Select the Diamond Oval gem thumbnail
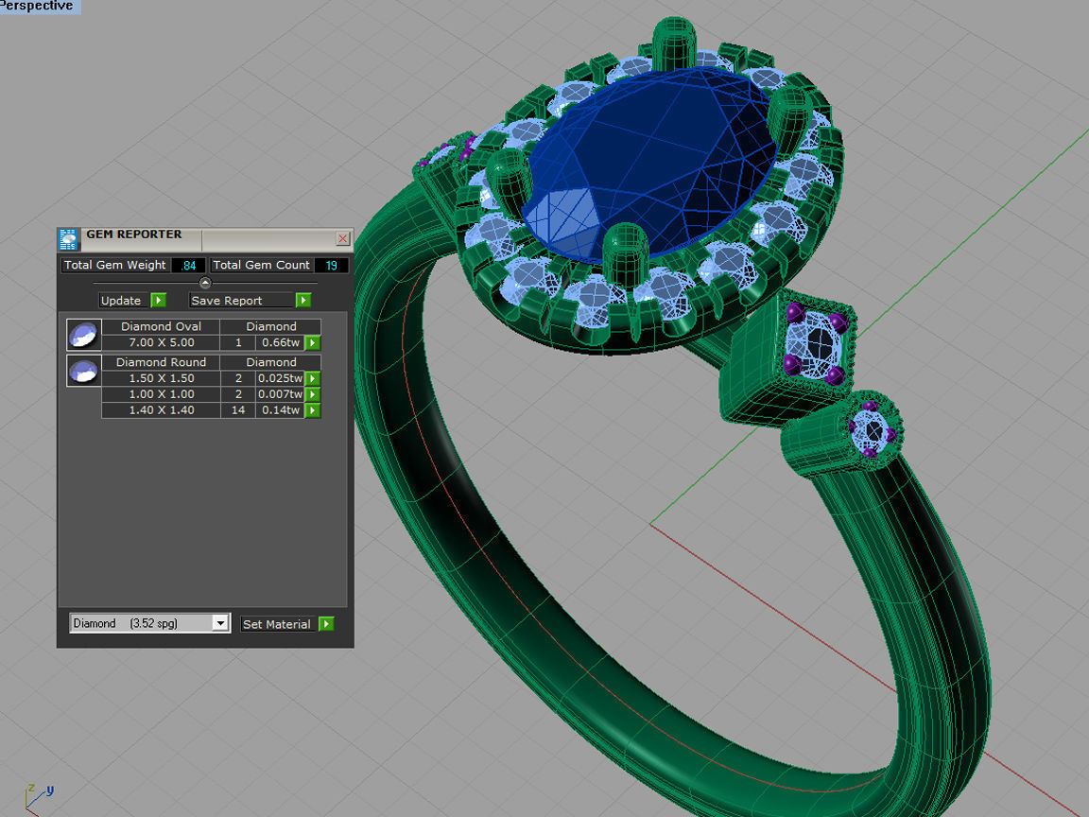Image resolution: width=1089 pixels, height=817 pixels. [x=84, y=335]
